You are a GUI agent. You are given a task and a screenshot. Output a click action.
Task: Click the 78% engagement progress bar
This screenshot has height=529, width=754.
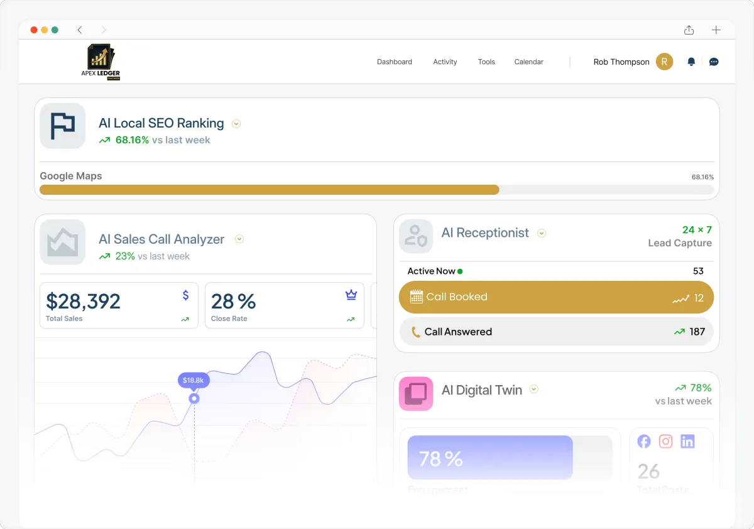[x=510, y=458]
